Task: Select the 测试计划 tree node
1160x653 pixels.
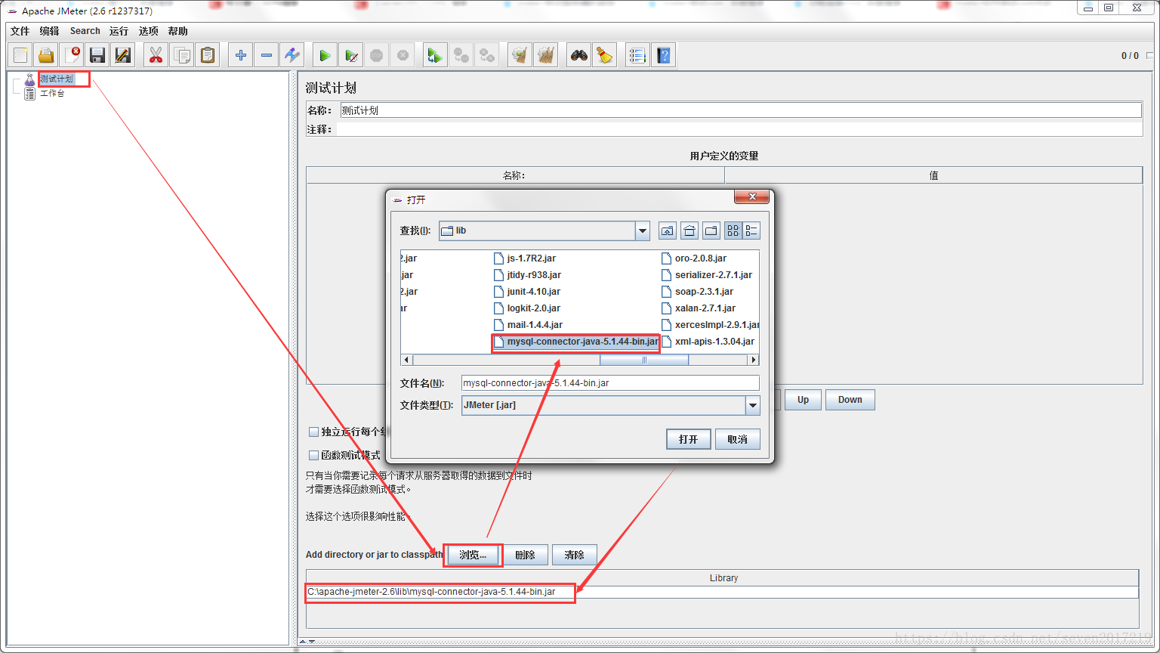Action: (x=57, y=79)
